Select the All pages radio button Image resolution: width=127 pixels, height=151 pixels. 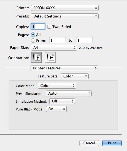[x=33, y=35]
